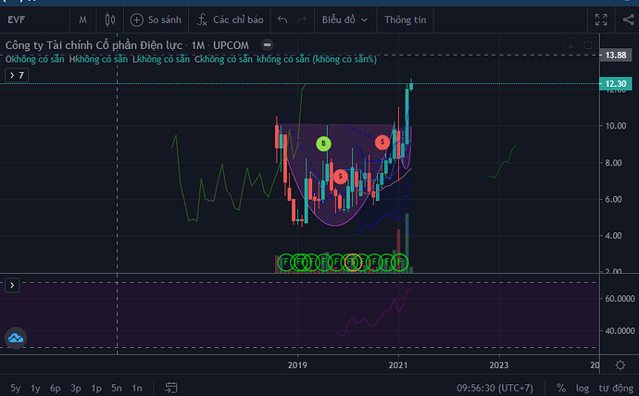Toggle tự động auto scale
This screenshot has width=639, height=396.
pos(613,387)
